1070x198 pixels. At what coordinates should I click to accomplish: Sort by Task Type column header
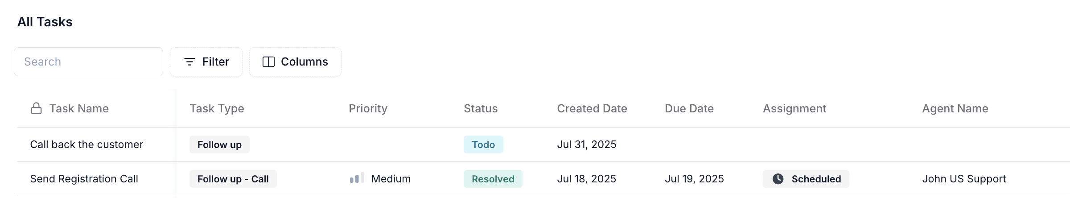pyautogui.click(x=217, y=108)
